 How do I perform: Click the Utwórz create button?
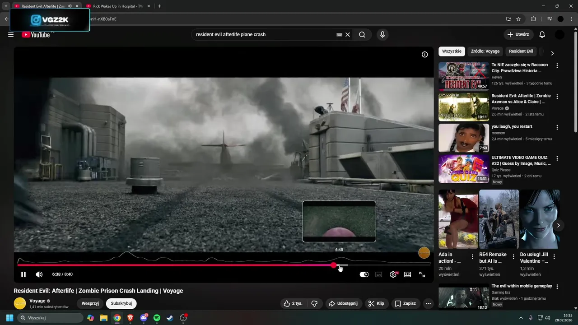click(518, 35)
